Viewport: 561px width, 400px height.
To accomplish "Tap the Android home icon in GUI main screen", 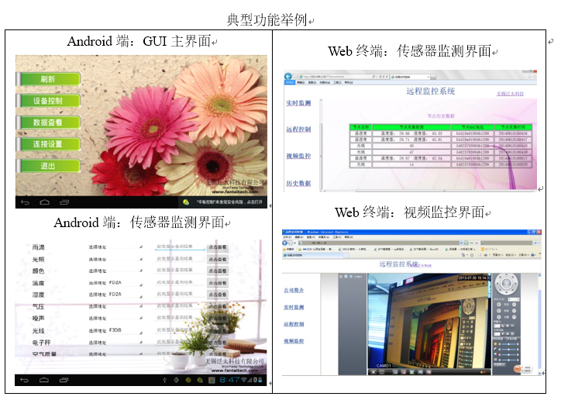I will [x=44, y=202].
